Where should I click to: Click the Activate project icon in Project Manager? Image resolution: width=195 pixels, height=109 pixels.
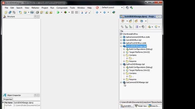[123, 21]
